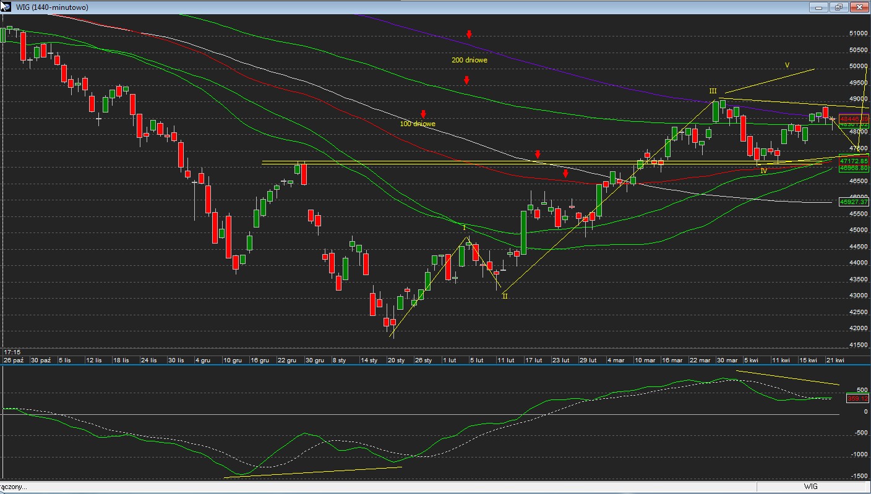
Task: Click the 45927.37 price tag on axis
Action: coord(854,202)
